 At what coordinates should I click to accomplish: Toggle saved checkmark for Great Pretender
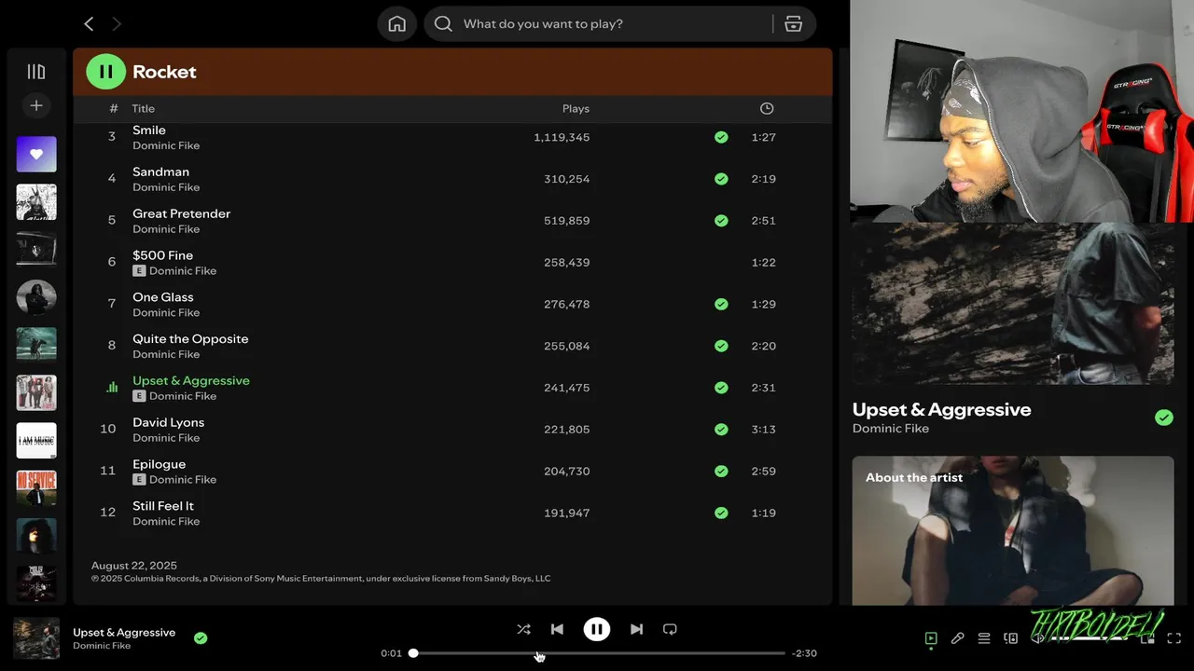pyautogui.click(x=721, y=221)
